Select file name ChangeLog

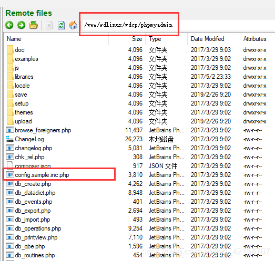(x=29, y=139)
